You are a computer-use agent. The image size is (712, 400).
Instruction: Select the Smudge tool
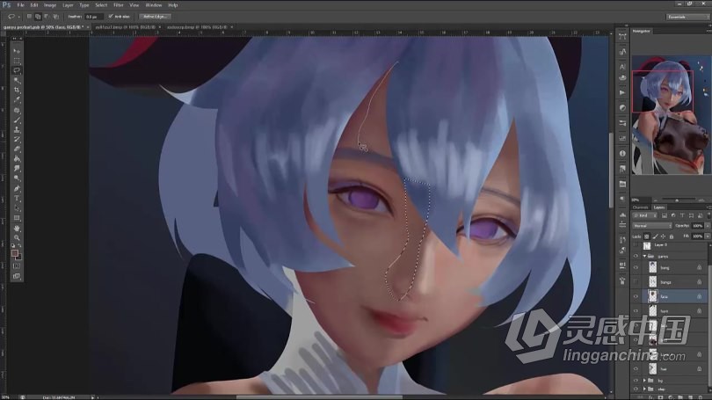[x=17, y=169]
